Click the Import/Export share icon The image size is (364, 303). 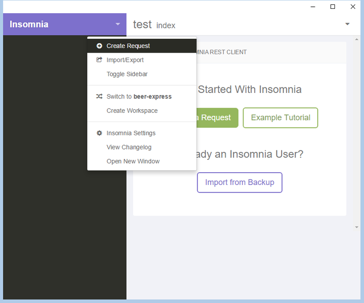(99, 60)
